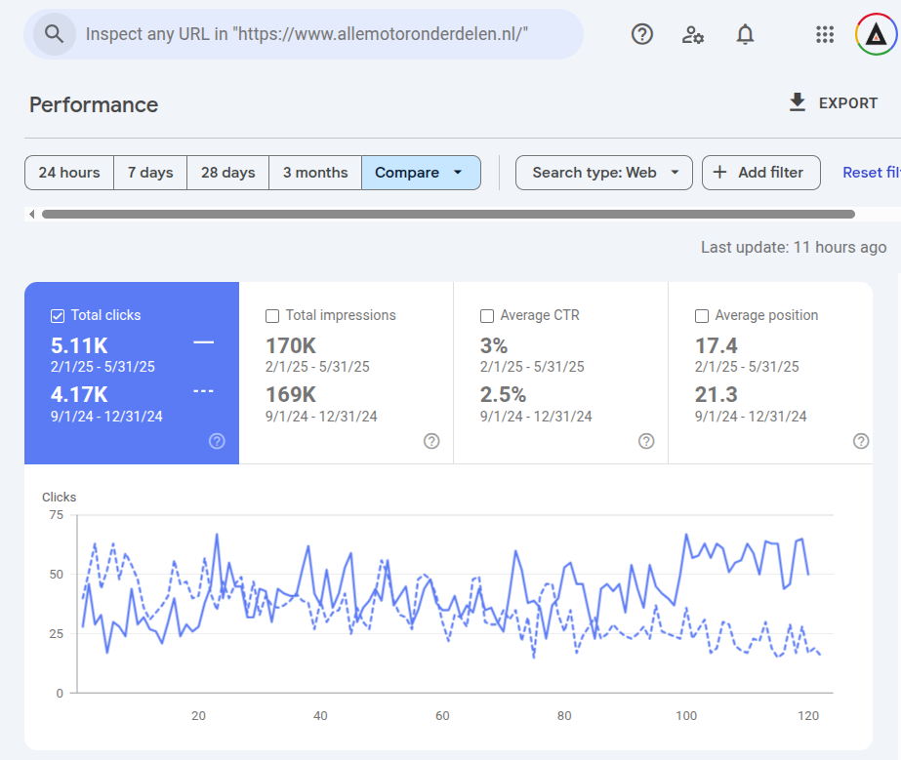
Task: Open users and settings icon
Action: coord(693,34)
